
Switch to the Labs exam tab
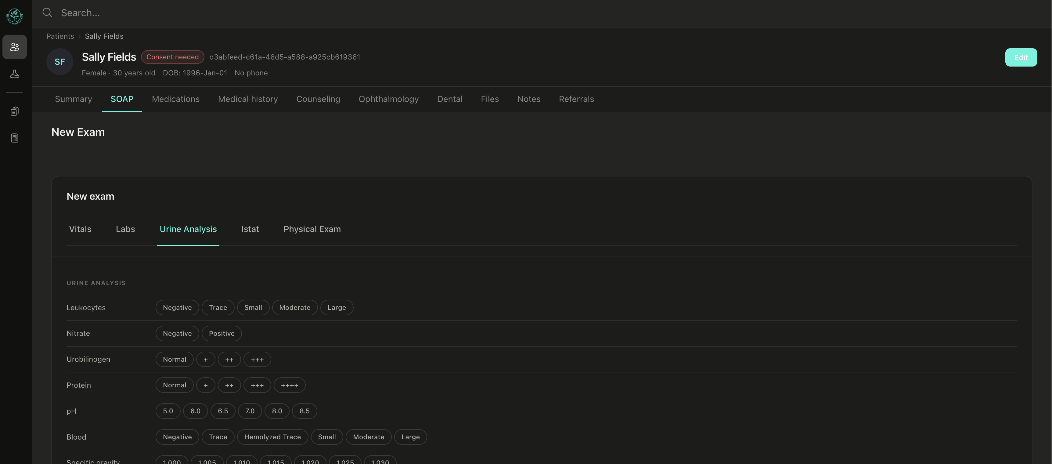click(125, 229)
